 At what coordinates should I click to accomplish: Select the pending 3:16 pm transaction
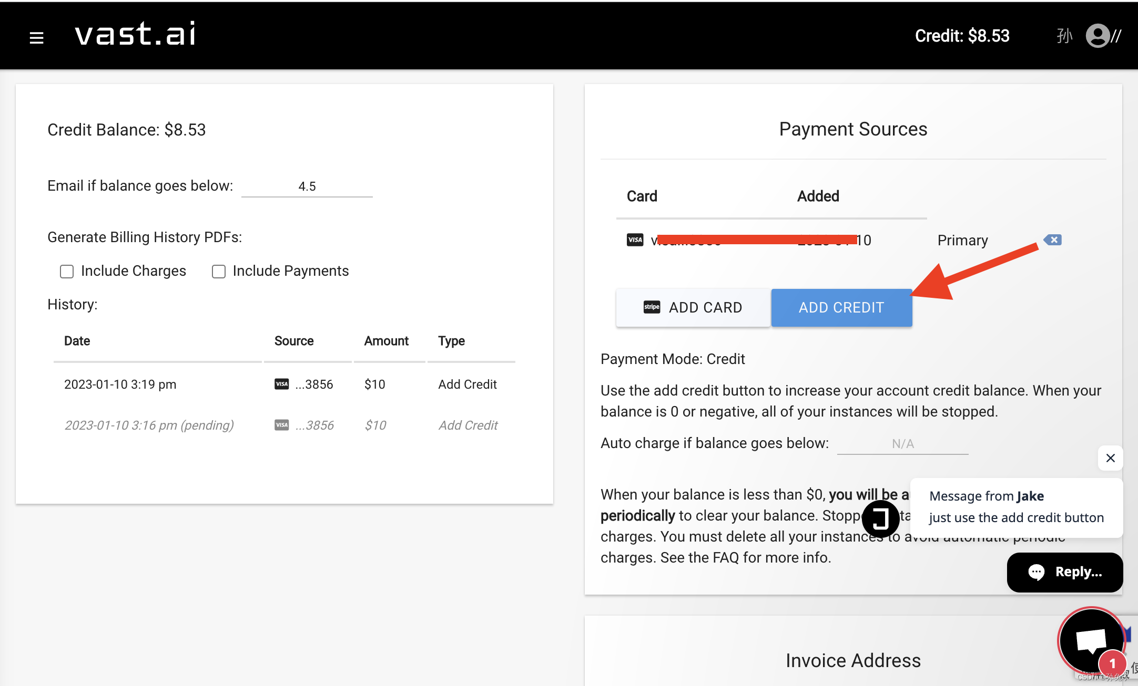pos(149,425)
